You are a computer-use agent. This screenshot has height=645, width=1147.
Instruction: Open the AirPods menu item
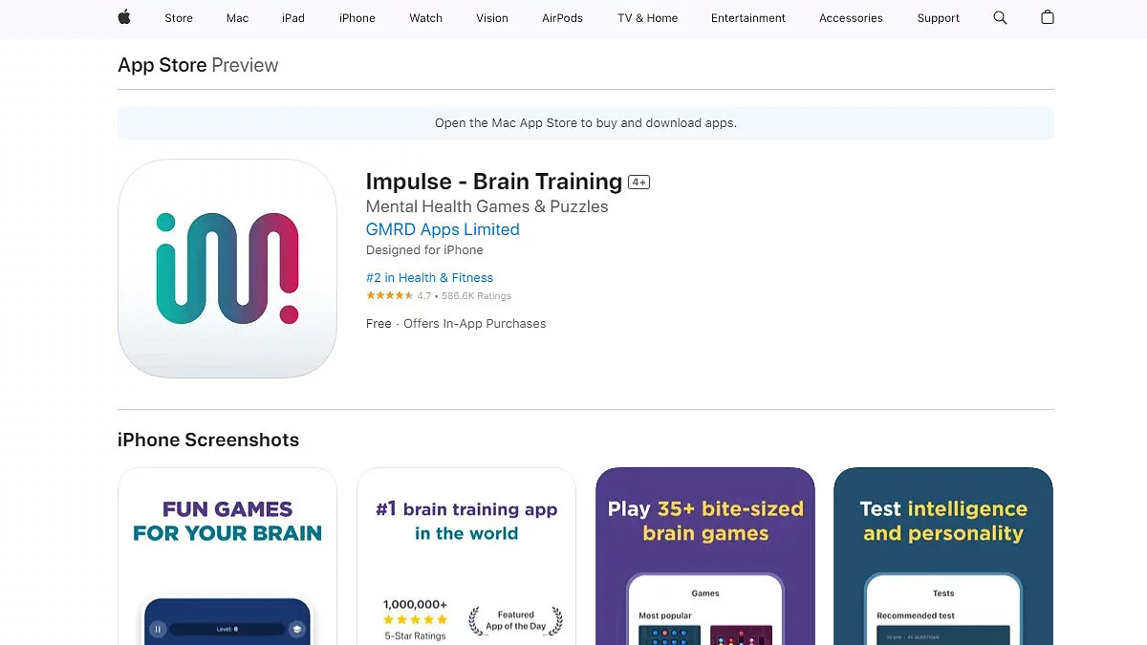pos(562,18)
